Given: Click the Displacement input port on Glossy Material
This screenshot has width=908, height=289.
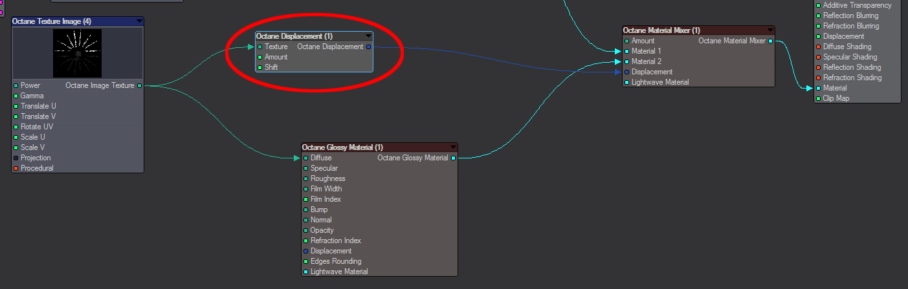Looking at the screenshot, I should 306,251.
